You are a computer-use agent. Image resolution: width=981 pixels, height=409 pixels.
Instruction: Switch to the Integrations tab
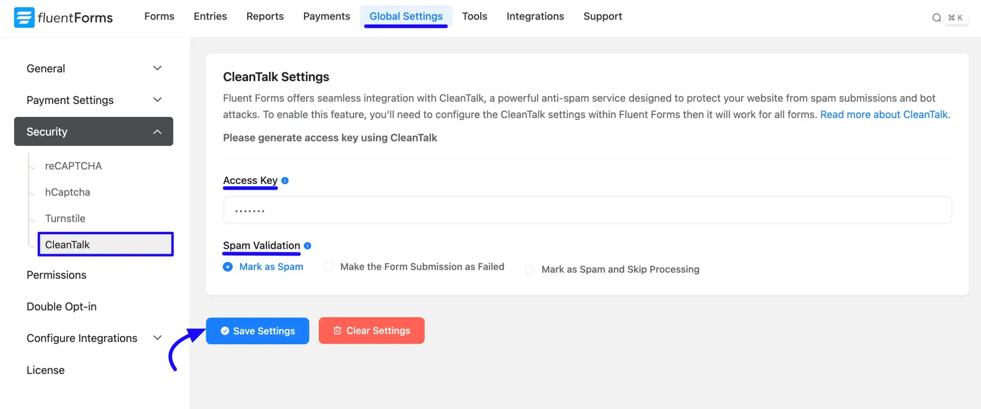click(535, 16)
